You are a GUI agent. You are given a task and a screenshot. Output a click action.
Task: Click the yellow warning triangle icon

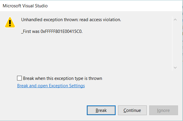10,22
